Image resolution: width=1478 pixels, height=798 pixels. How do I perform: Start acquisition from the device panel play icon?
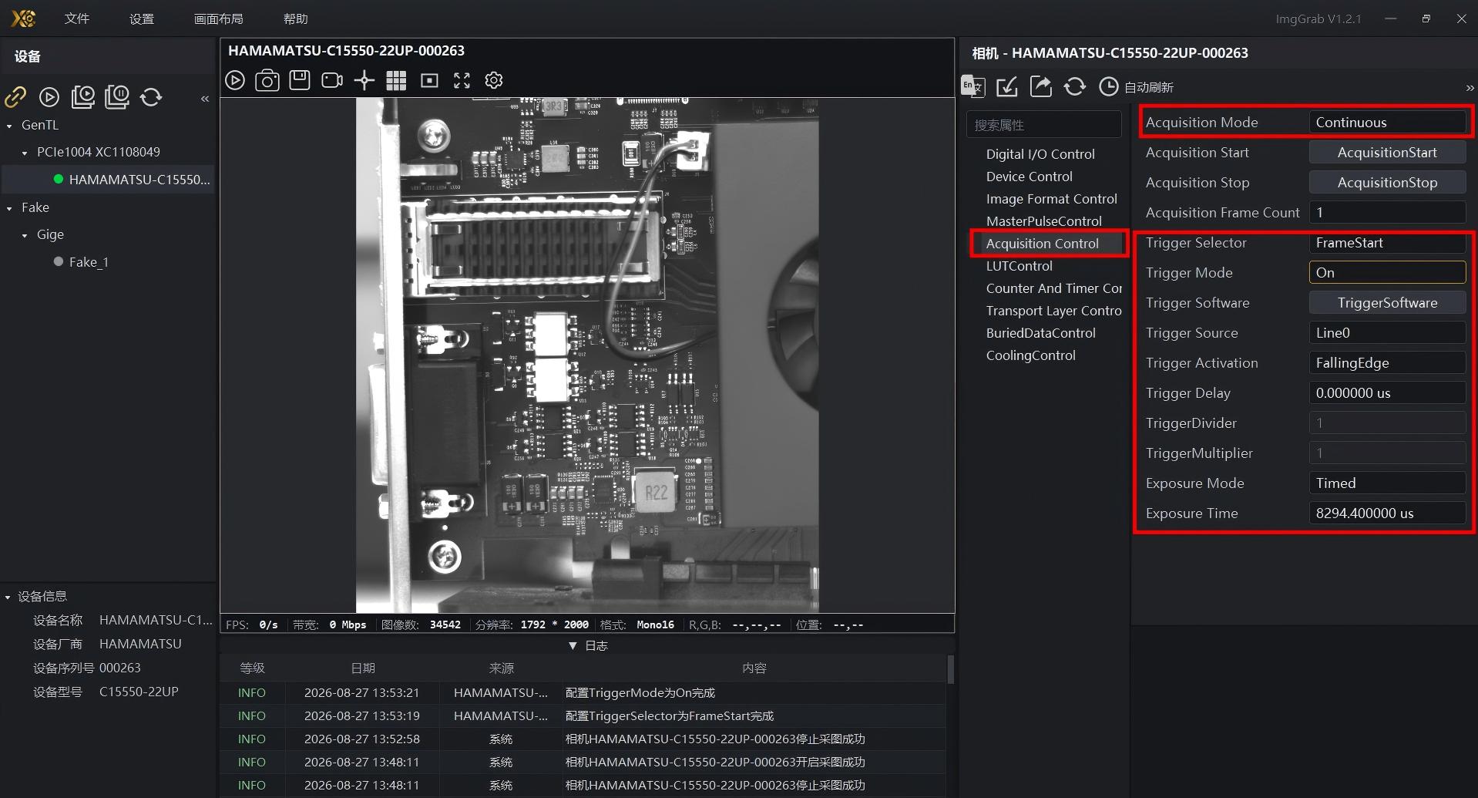click(49, 96)
